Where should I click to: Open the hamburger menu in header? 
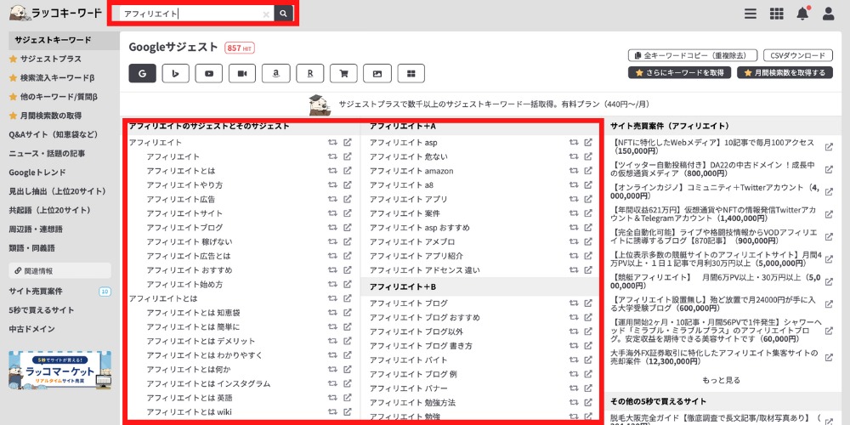click(750, 14)
